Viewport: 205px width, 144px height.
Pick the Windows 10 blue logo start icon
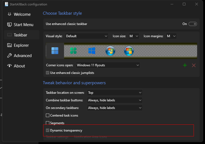click(x=92, y=51)
